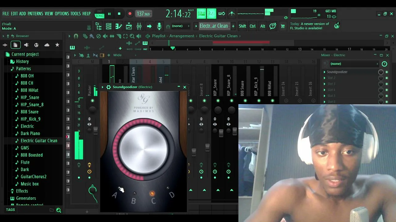Image resolution: width=396 pixels, height=222 pixels.
Task: Click the red record button
Action: (x=130, y=14)
